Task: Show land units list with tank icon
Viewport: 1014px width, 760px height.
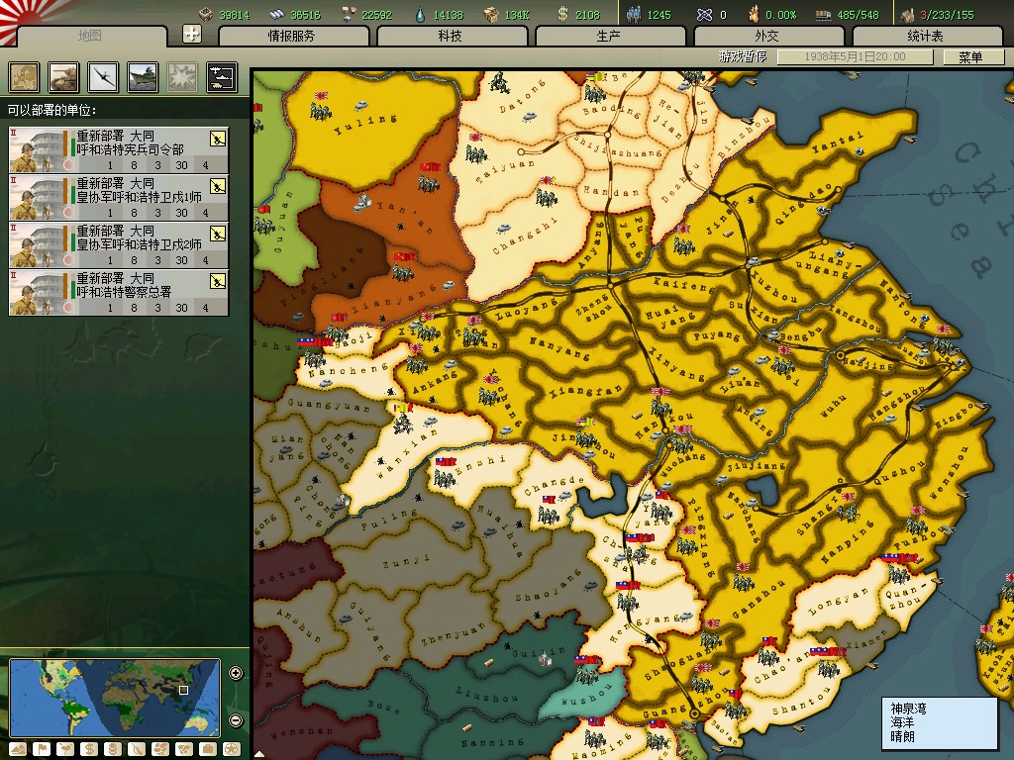Action: point(63,77)
